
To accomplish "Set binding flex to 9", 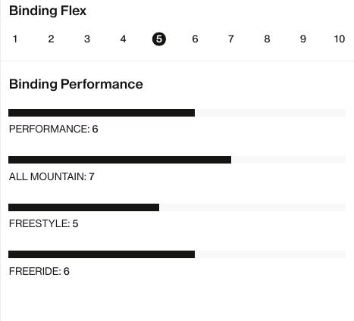I will point(303,39).
